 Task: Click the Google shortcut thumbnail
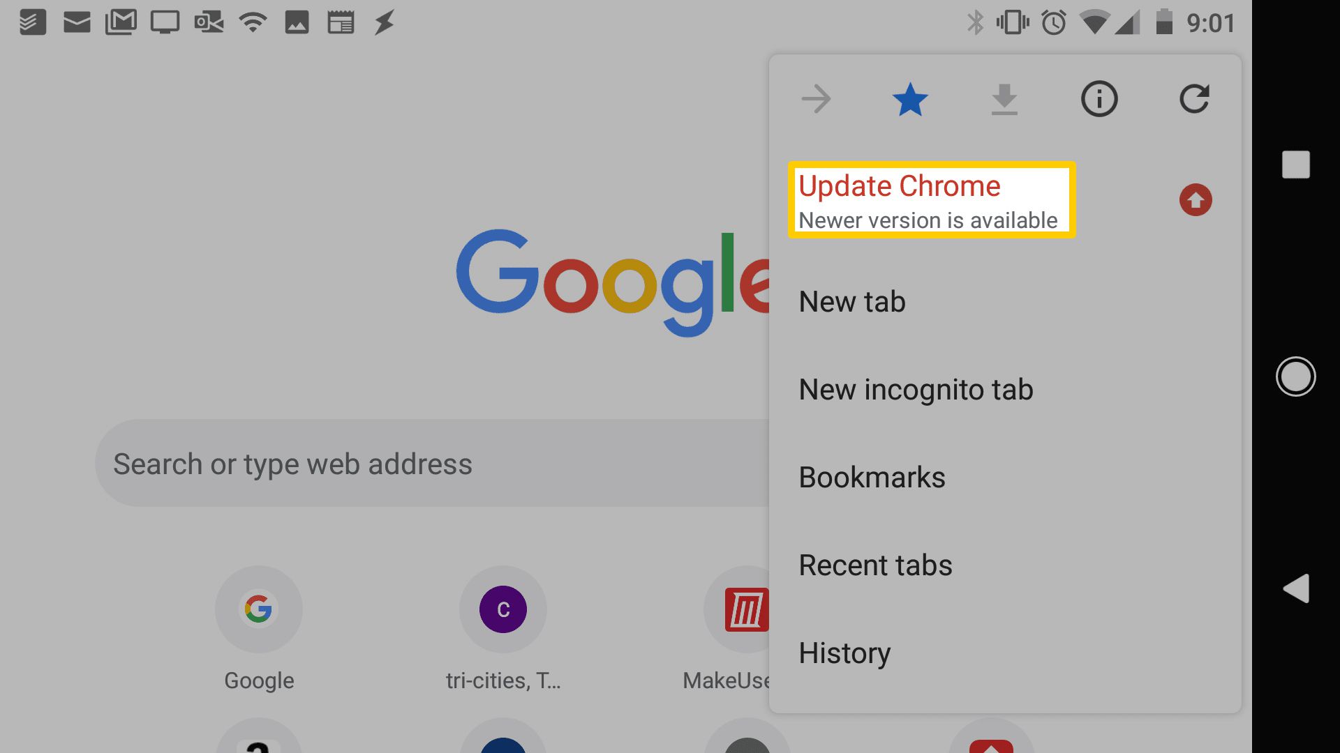point(260,608)
